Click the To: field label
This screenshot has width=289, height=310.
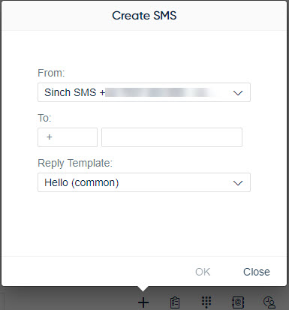44,118
